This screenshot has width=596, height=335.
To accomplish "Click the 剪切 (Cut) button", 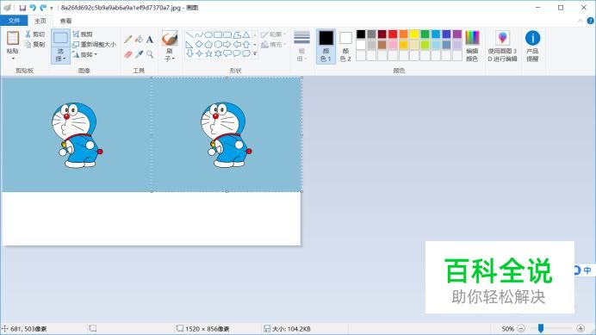I will [35, 34].
